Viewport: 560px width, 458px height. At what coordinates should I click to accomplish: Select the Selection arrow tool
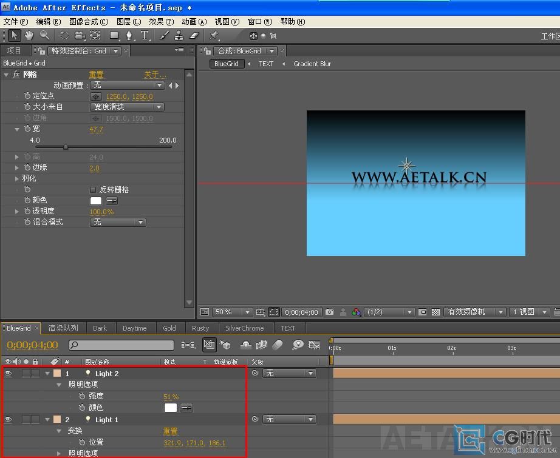click(x=15, y=35)
